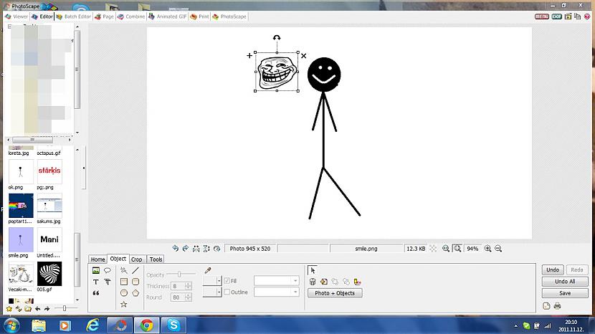Viewport: 595px width, 334px height.
Task: Click the Photo + Objects button
Action: tap(335, 293)
